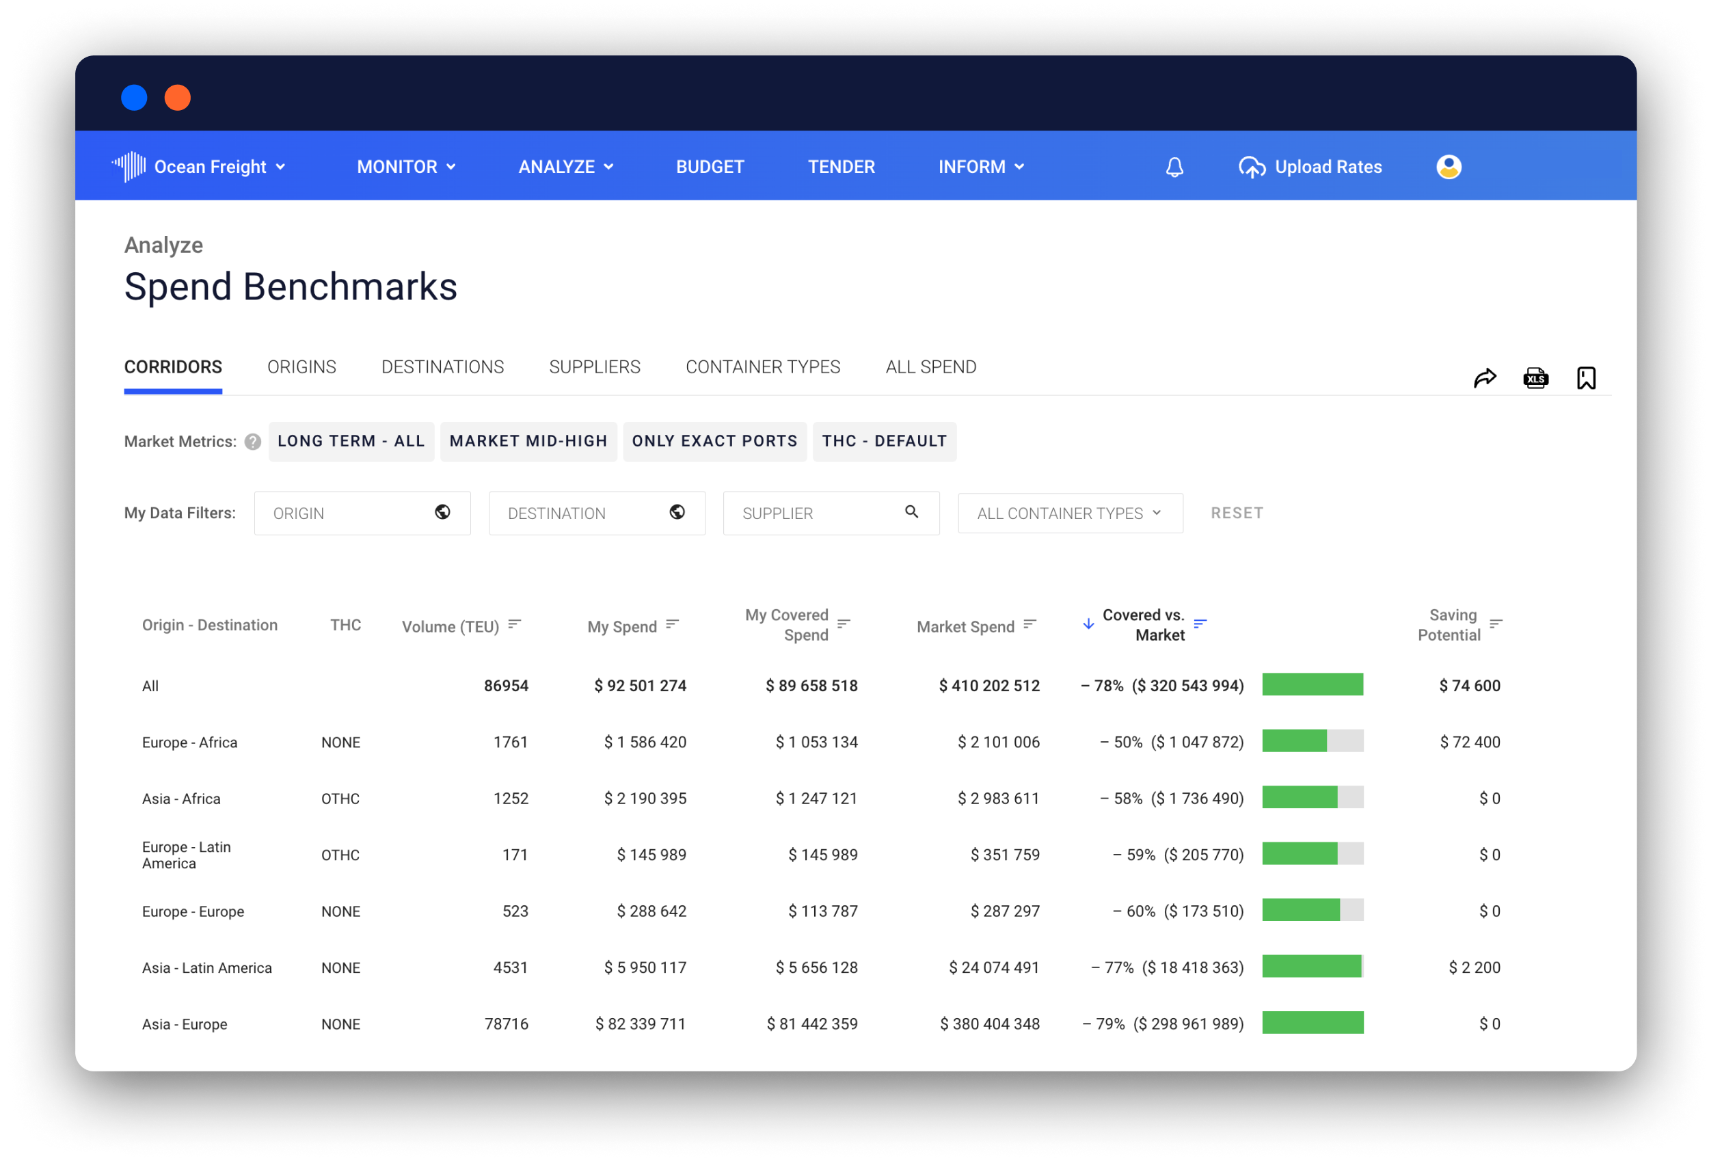Go to TENDER section
Viewport: 1709px width, 1163px height.
pyautogui.click(x=842, y=167)
